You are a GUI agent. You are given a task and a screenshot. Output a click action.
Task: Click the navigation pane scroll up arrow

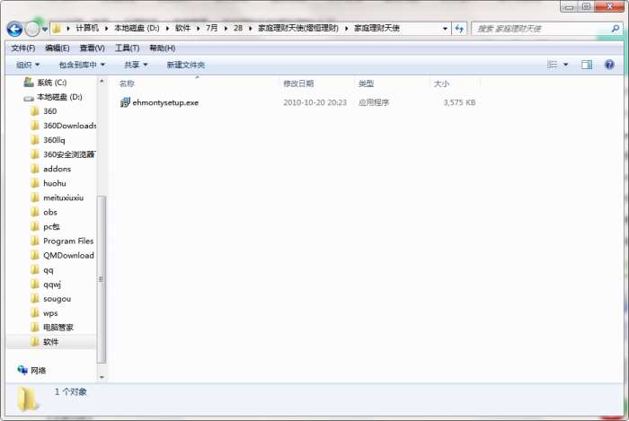pos(102,81)
